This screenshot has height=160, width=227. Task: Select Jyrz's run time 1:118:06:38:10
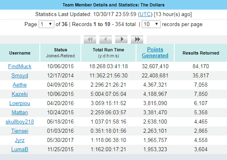coord(108,140)
